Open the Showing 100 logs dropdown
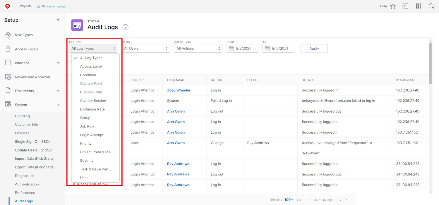439x205 pixels. tap(288, 199)
